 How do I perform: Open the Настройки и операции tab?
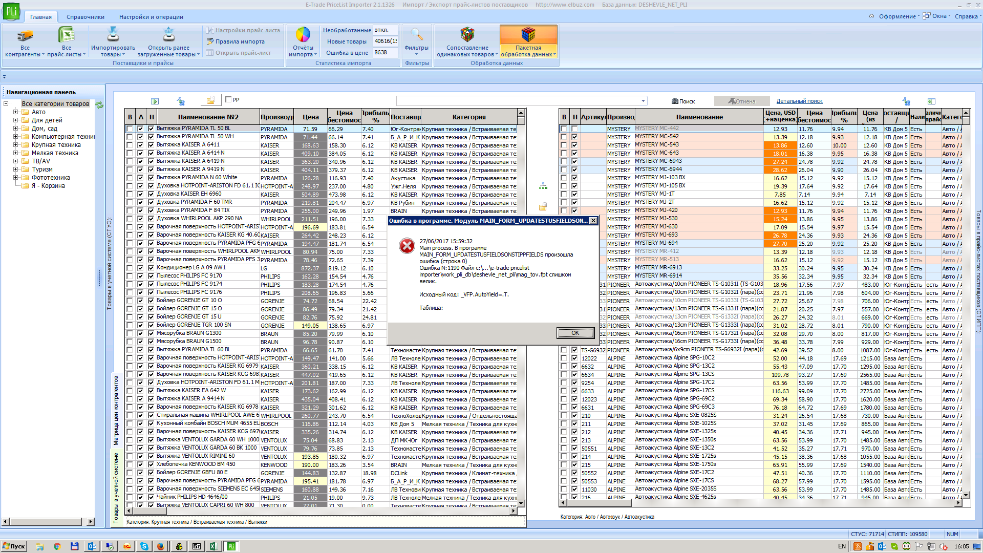151,17
